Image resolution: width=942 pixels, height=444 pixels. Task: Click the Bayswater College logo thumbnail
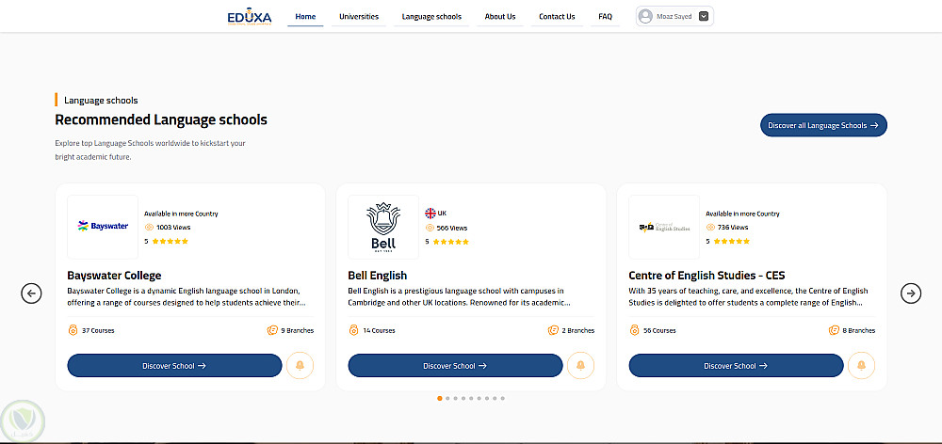click(x=103, y=227)
